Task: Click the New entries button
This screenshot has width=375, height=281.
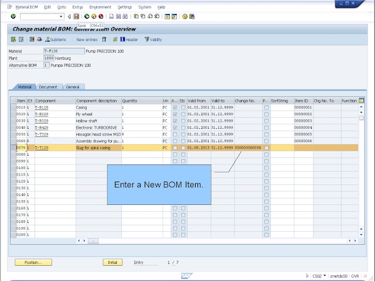Action: (x=87, y=40)
